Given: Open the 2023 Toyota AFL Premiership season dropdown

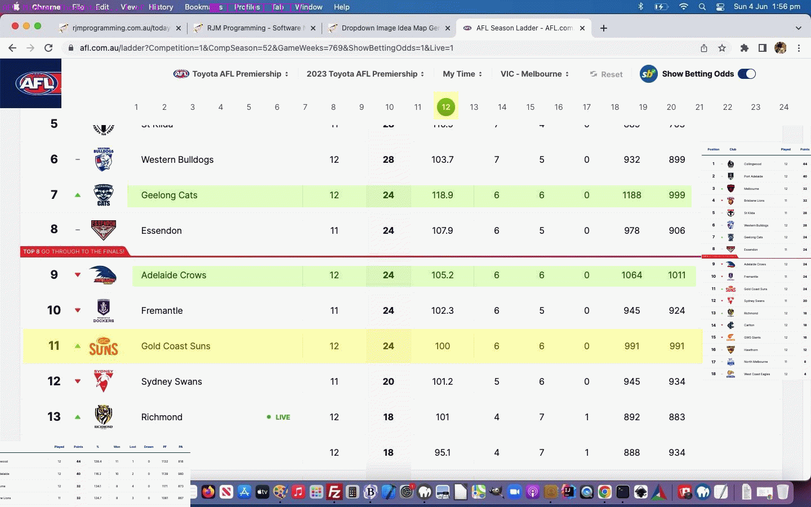Looking at the screenshot, I should tap(366, 74).
